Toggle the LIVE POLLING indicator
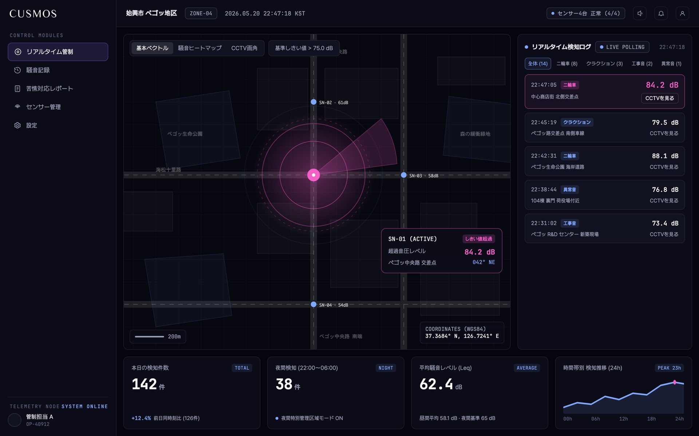This screenshot has height=436, width=699. pyautogui.click(x=622, y=47)
